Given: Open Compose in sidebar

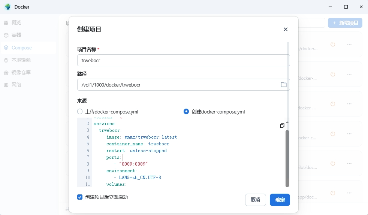Looking at the screenshot, I should point(28,48).
